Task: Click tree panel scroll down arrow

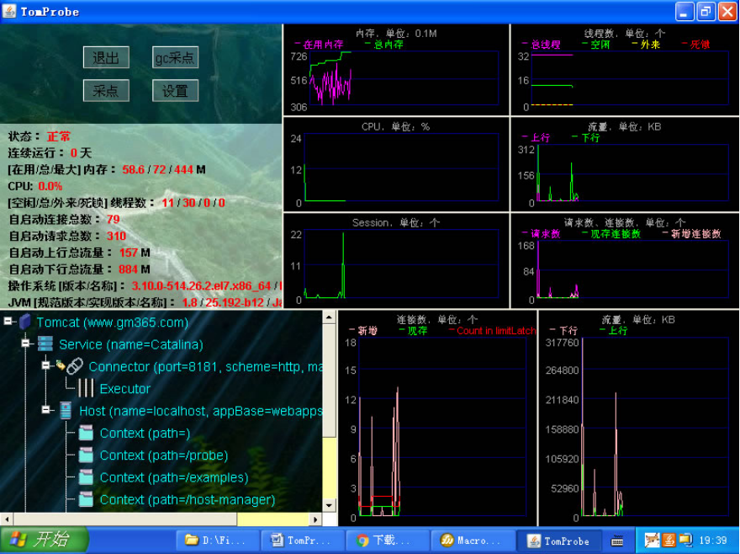Action: tap(329, 505)
